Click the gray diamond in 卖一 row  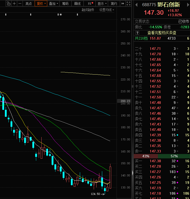tap(177, 151)
